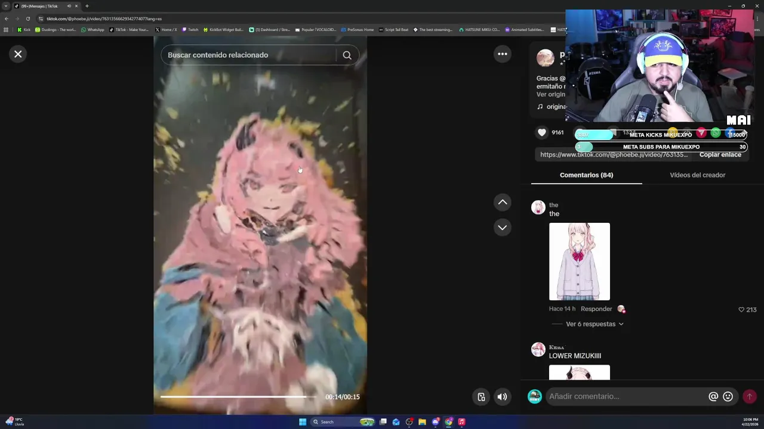Image resolution: width=764 pixels, height=429 pixels.
Task: Open avatar of commenter 'the'
Action: pos(538,207)
